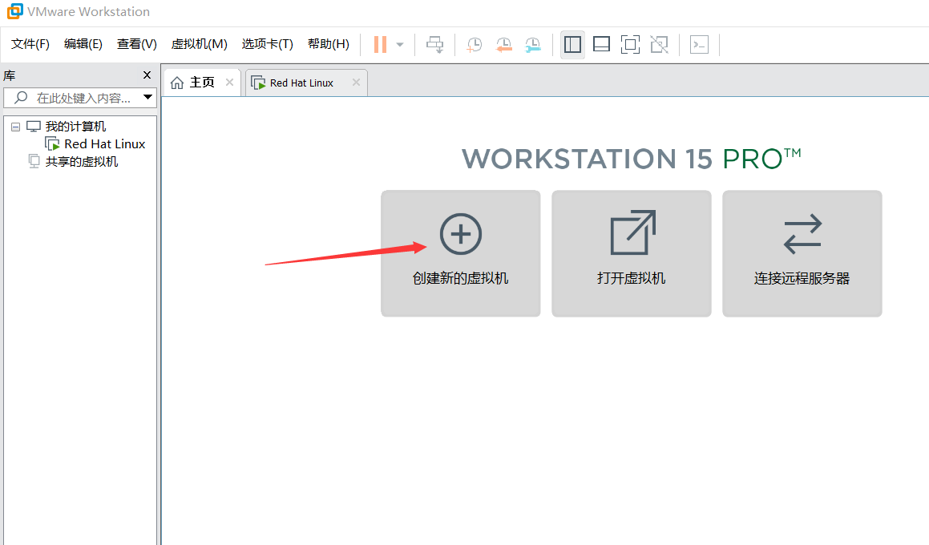The height and width of the screenshot is (545, 929).
Task: Toggle the thumbnail bar view
Action: (x=601, y=44)
